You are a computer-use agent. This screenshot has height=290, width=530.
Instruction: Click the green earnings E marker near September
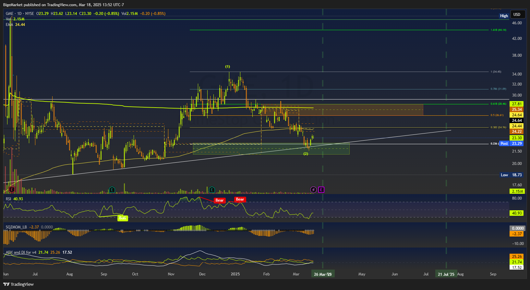(112, 190)
